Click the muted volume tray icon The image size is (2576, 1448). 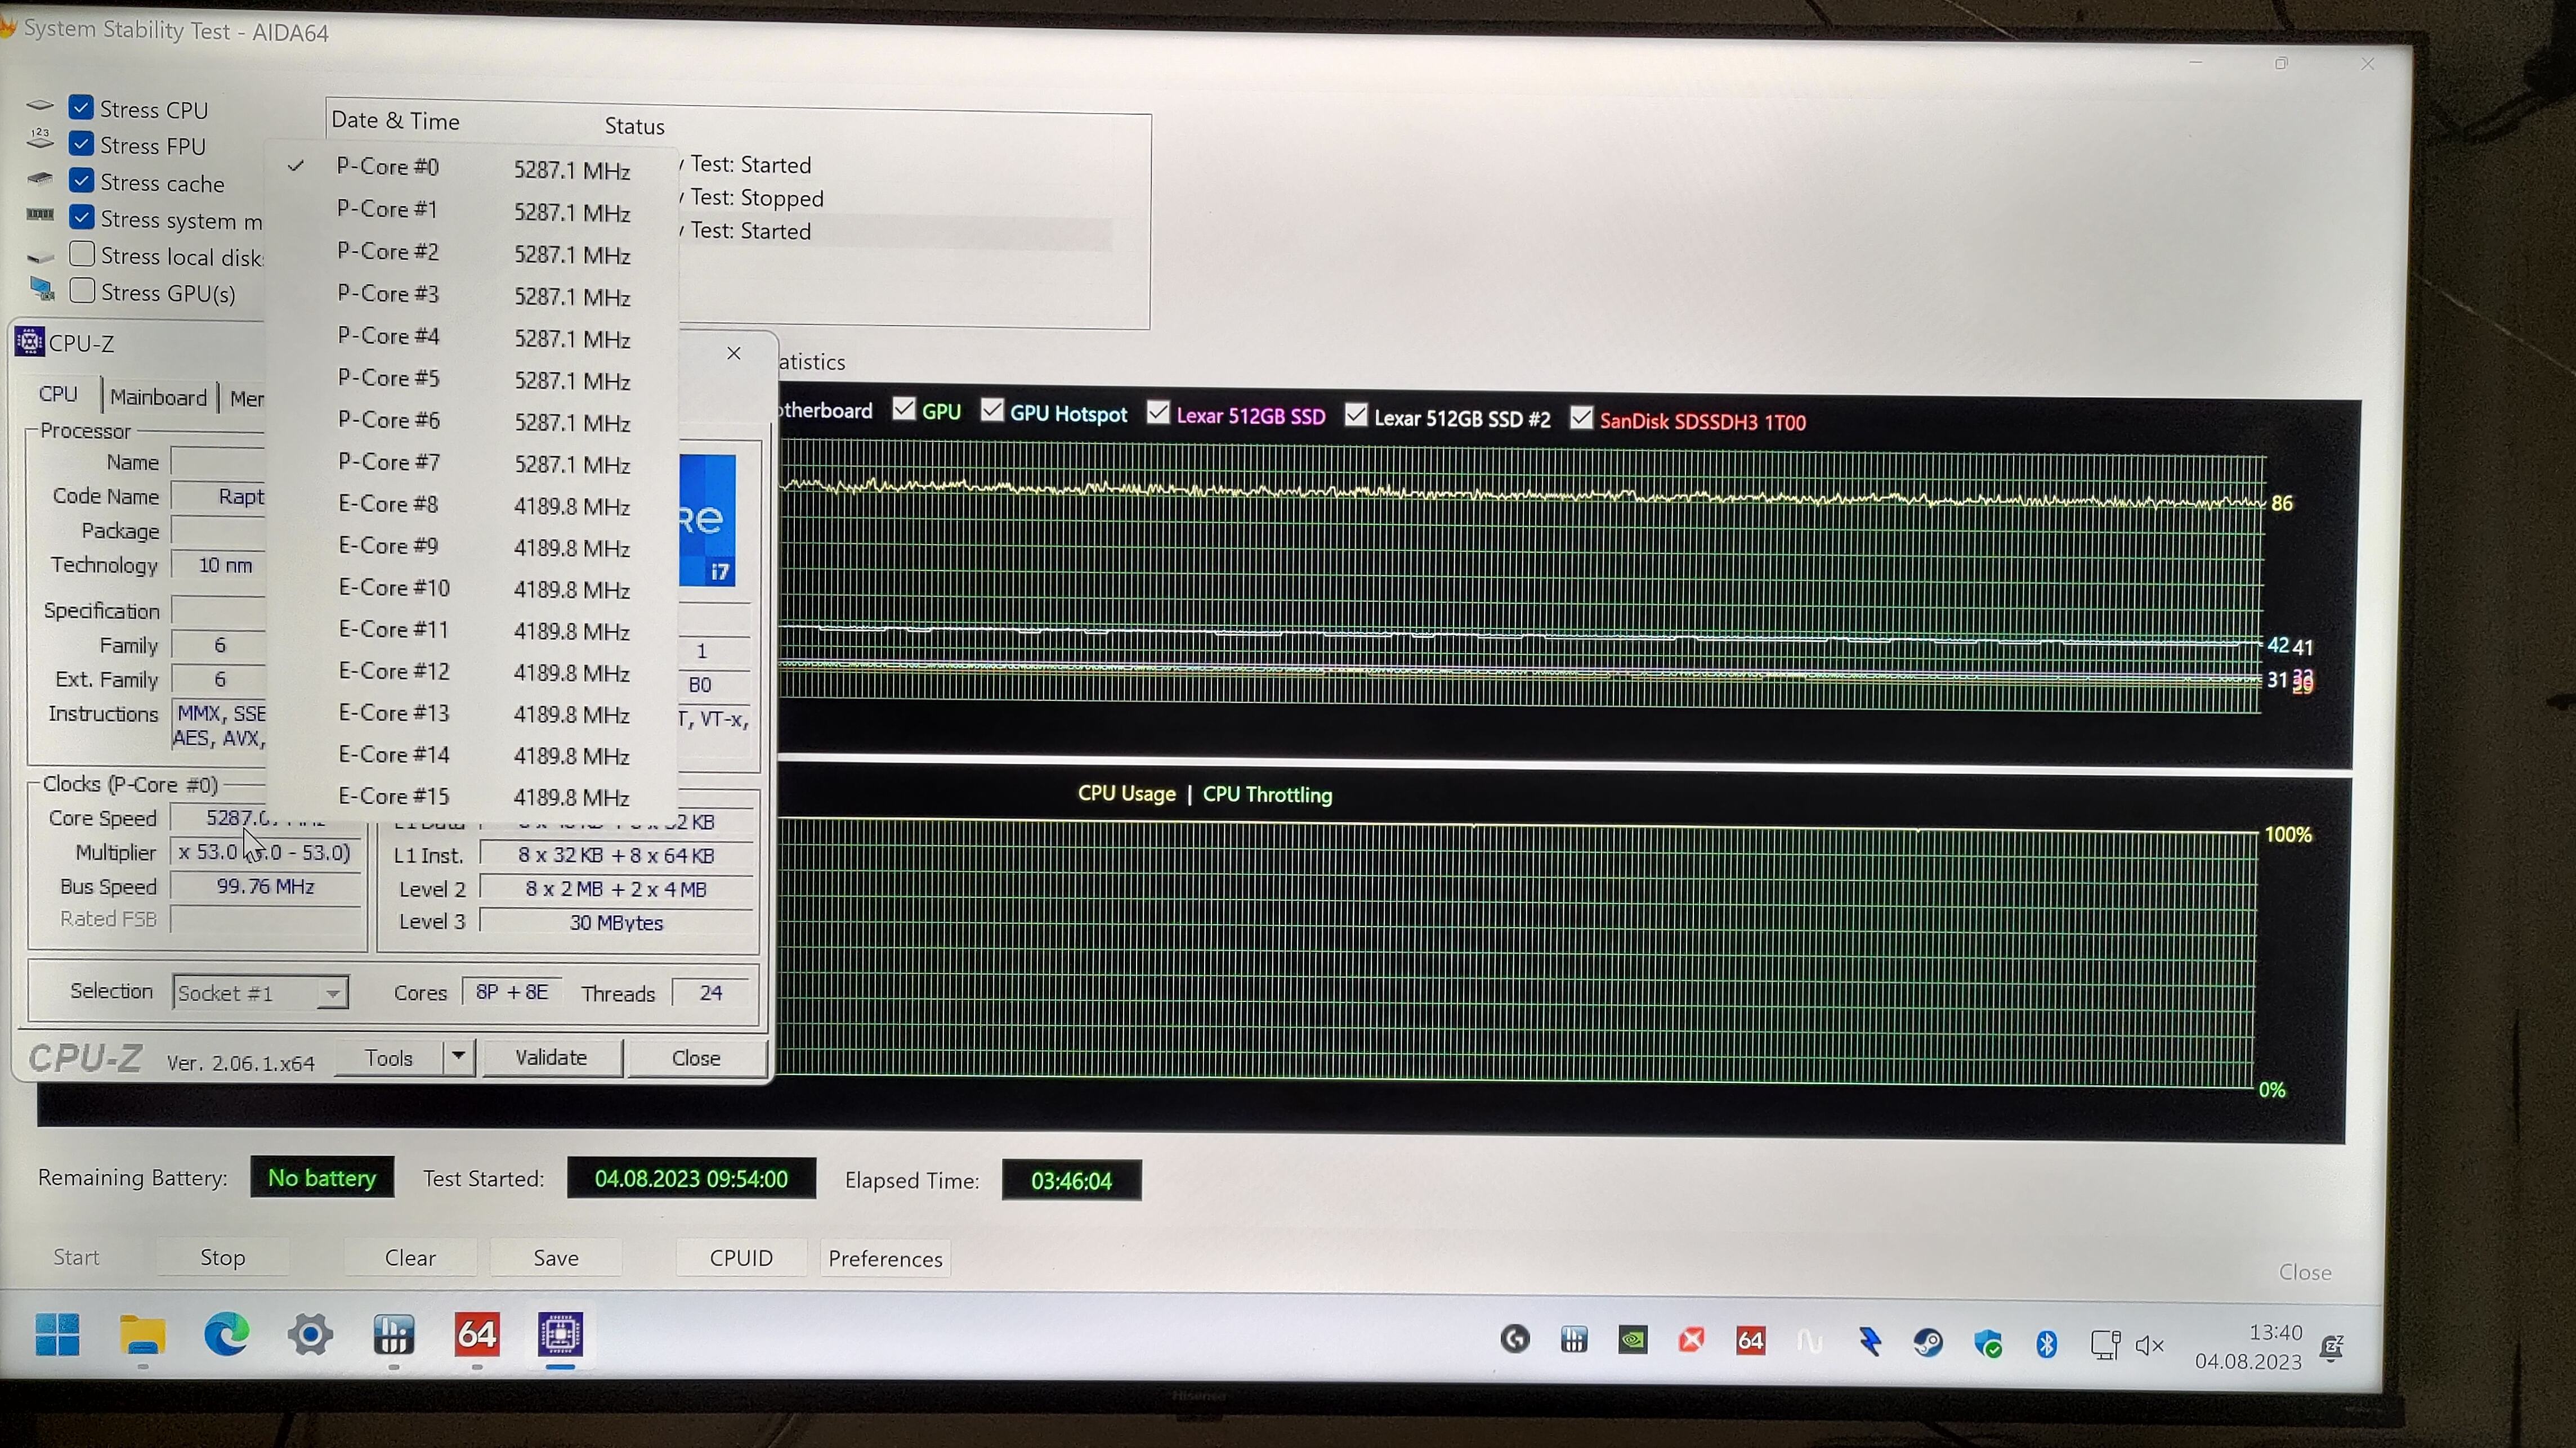pos(2149,1346)
